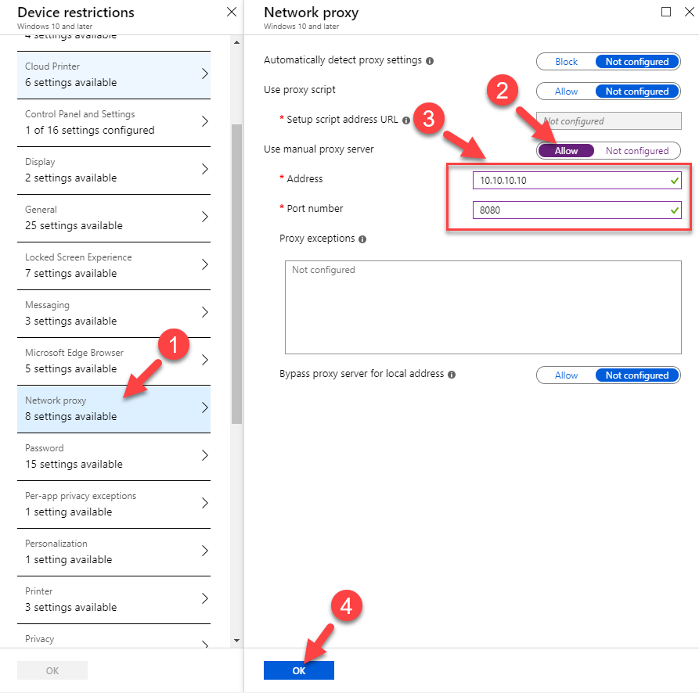Click the scroll up arrow in settings list

(236, 42)
